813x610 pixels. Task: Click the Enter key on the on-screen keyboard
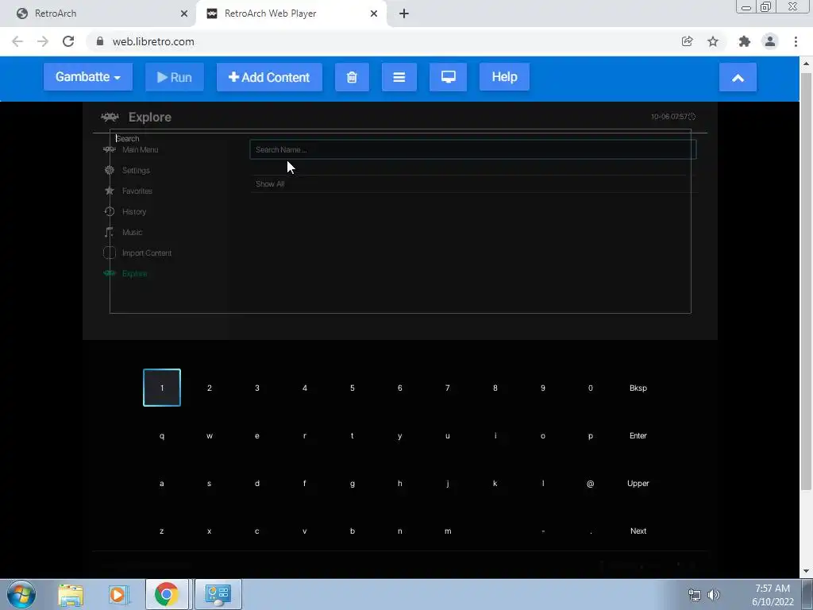(x=638, y=436)
